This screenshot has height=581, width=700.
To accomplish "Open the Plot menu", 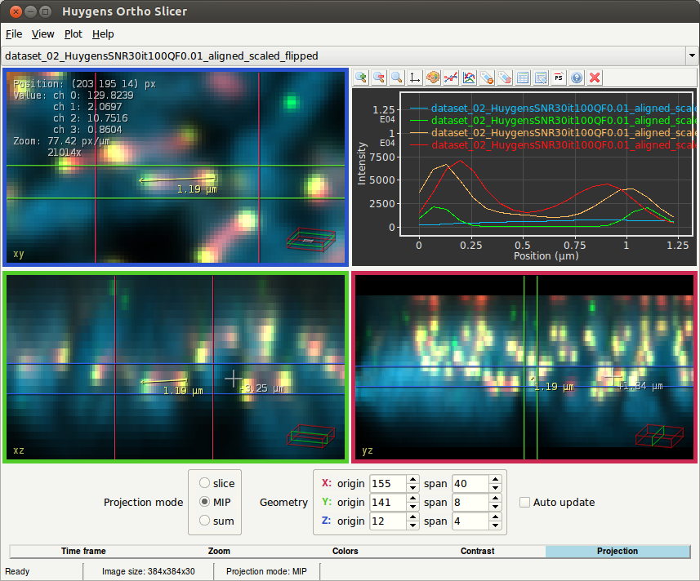I will pos(73,34).
